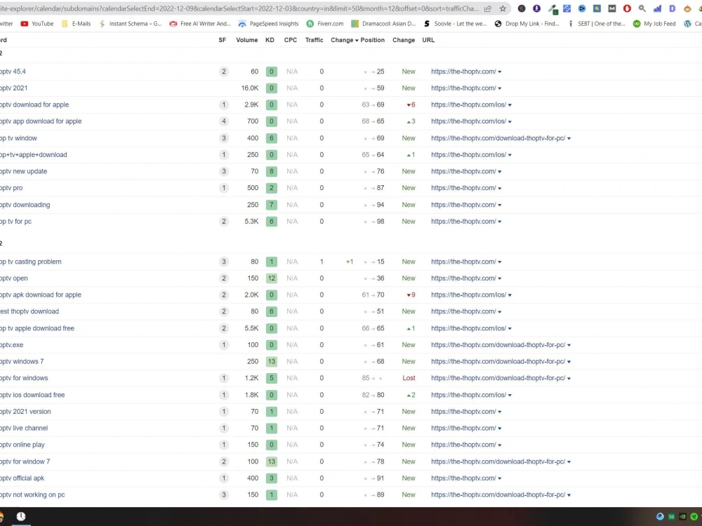702x526 pixels.
Task: Click the browser address bar URL
Action: click(239, 8)
